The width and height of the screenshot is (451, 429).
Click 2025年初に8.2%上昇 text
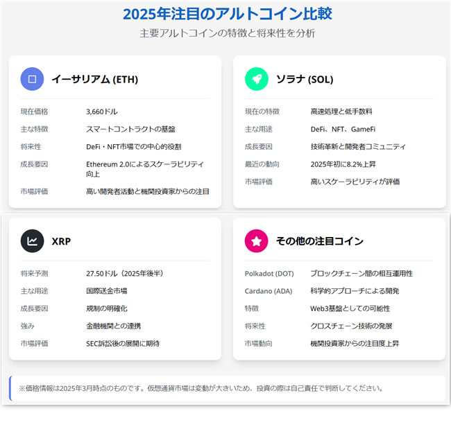click(343, 164)
